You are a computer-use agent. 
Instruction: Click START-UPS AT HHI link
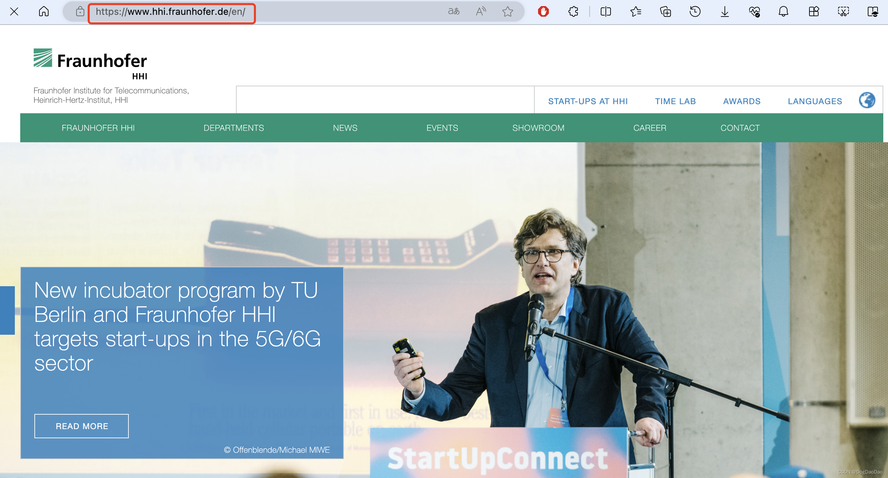click(589, 101)
